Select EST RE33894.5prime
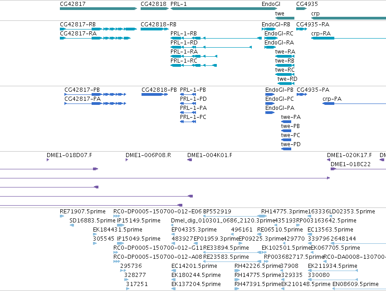This screenshot has height=291, width=386. click(x=232, y=253)
